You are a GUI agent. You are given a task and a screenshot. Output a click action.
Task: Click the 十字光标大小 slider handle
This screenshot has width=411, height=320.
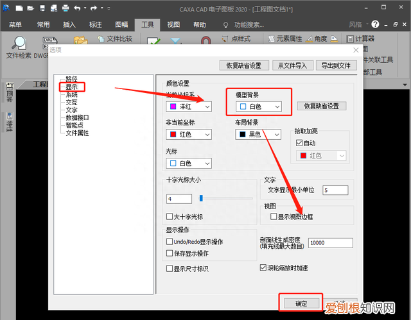tap(201, 198)
